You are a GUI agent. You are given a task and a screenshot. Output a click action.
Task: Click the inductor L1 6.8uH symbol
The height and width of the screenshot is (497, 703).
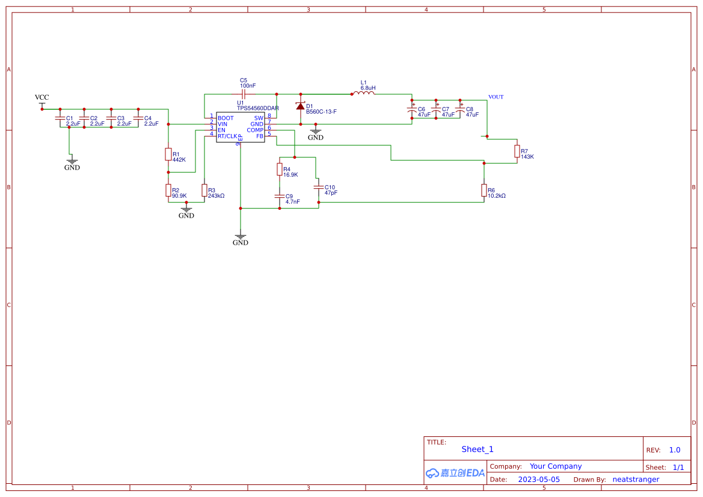(x=364, y=93)
